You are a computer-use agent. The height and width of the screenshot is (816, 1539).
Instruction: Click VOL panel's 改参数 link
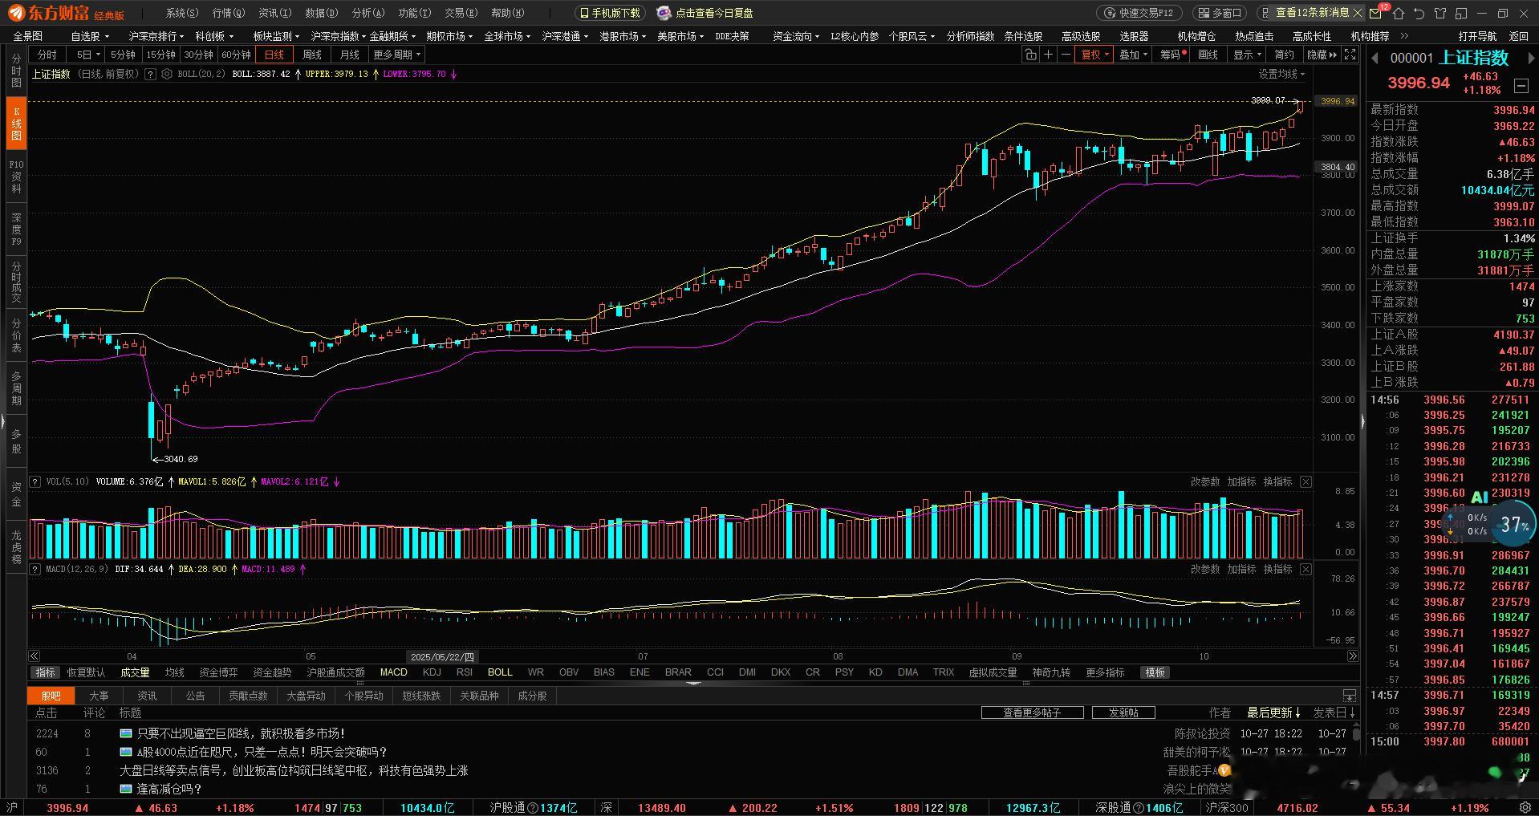click(1205, 481)
